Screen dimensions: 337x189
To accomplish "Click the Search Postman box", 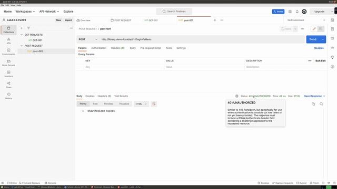I will pyautogui.click(x=174, y=12).
